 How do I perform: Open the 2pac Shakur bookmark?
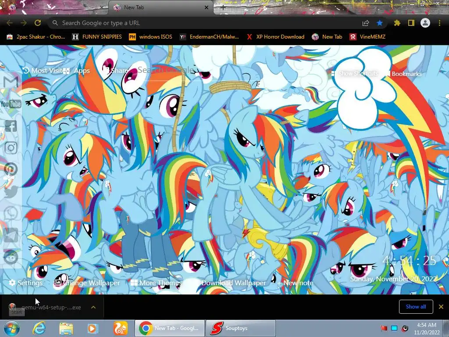click(36, 37)
